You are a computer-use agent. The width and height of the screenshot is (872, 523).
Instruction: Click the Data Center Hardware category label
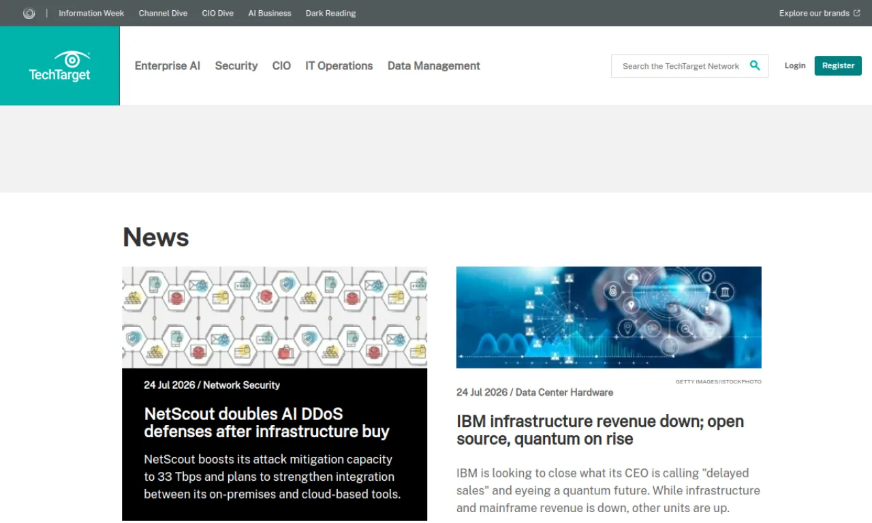click(565, 392)
